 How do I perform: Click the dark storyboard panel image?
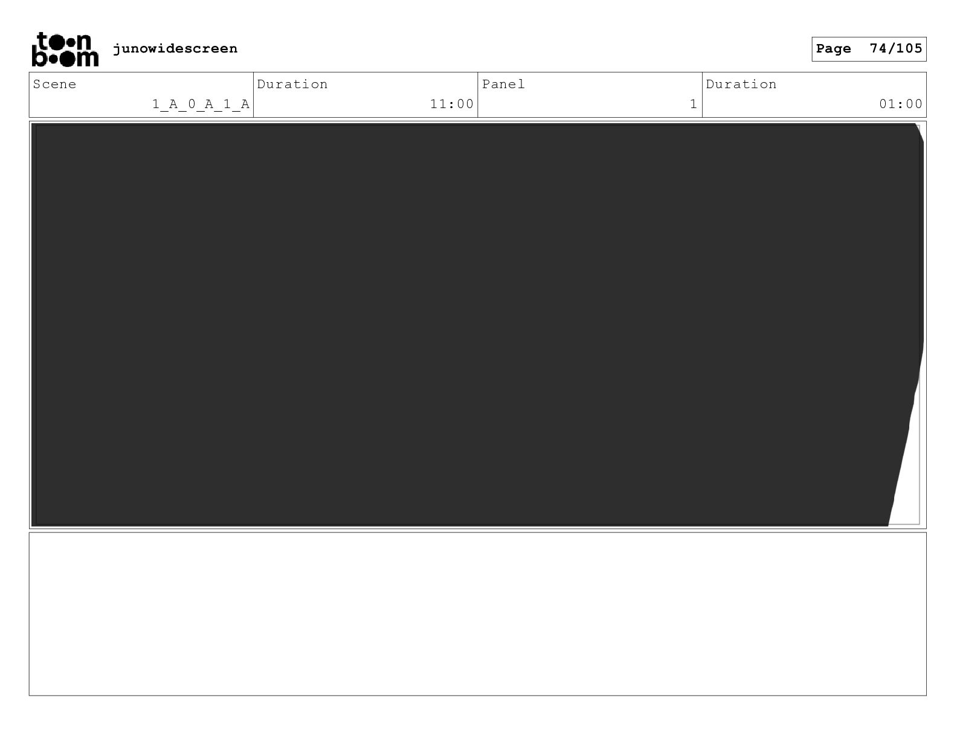(471, 325)
